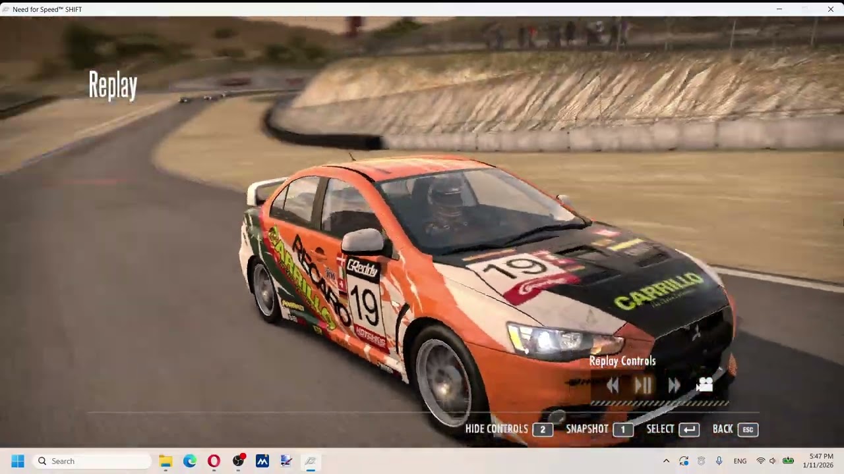Click the 'Replay Controls' heading

pos(622,361)
